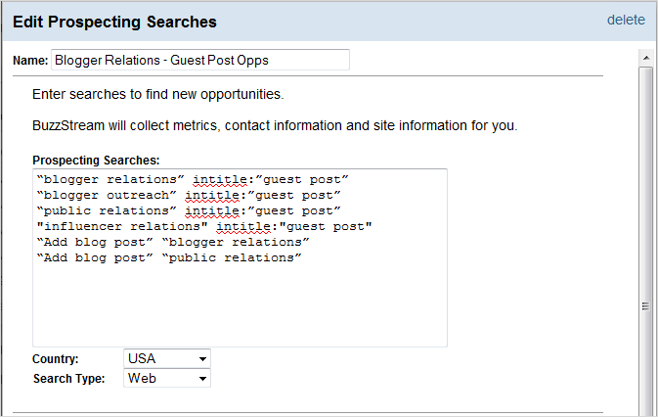Viewport: 658px width, 417px height.
Task: Click the Country: label
Action: [x=55, y=359]
